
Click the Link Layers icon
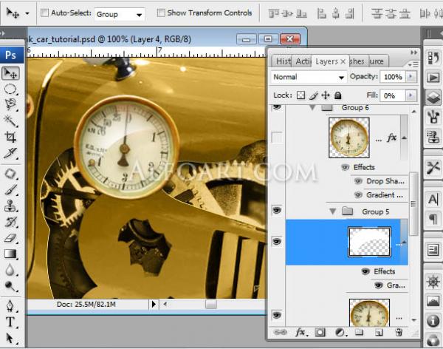click(x=281, y=332)
